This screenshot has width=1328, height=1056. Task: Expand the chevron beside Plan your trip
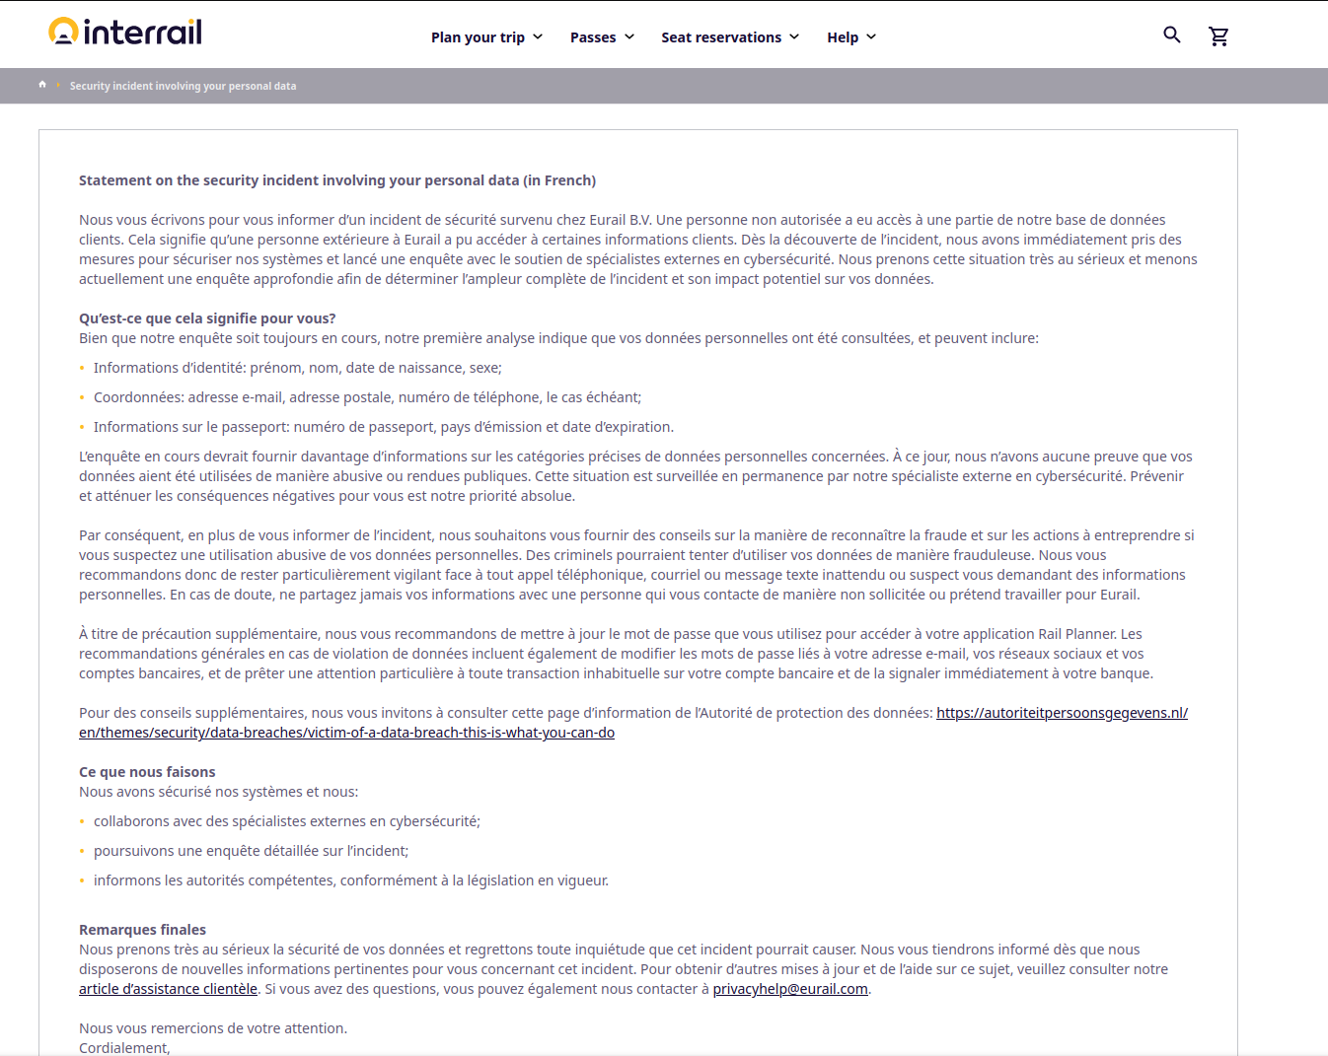(x=538, y=36)
